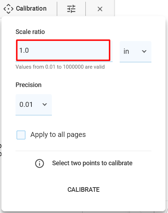Image resolution: width=168 pixels, height=213 pixels.
Task: Click the Calibration crosshair icon
Action: 8,9
